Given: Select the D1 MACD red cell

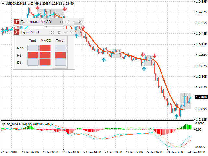Looking at the screenshot, I should [x=45, y=62].
